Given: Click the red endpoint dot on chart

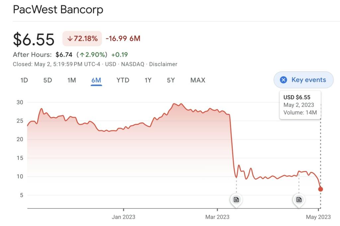Looking at the screenshot, I should (x=320, y=189).
